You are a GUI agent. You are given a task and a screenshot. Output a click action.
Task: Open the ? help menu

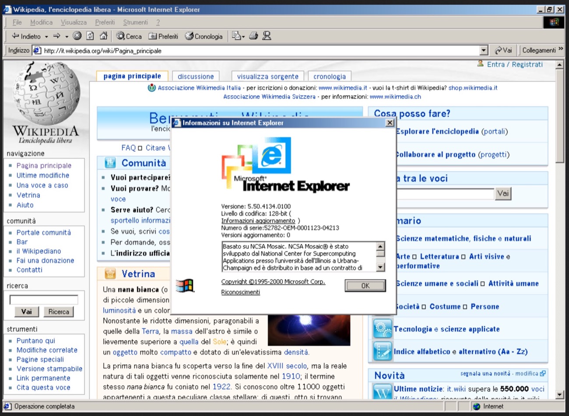(158, 22)
